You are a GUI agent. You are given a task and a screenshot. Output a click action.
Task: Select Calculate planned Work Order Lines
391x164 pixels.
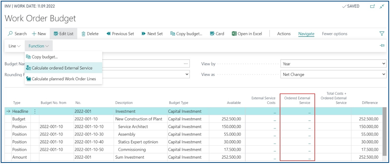pos(64,79)
